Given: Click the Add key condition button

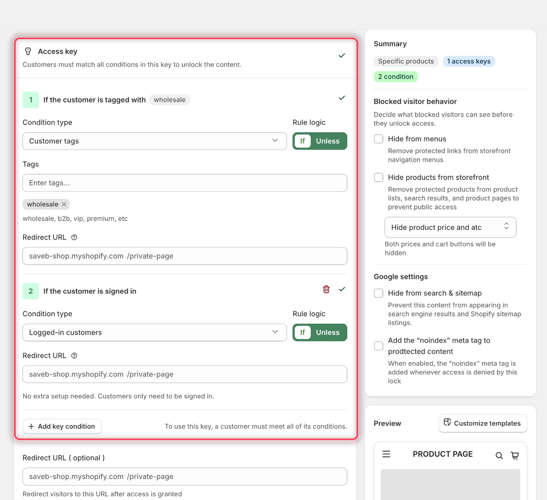Looking at the screenshot, I should [62, 426].
